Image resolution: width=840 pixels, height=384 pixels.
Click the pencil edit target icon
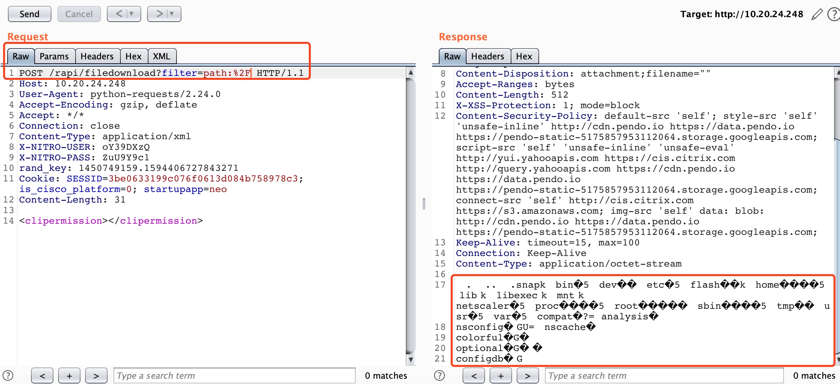coord(817,14)
